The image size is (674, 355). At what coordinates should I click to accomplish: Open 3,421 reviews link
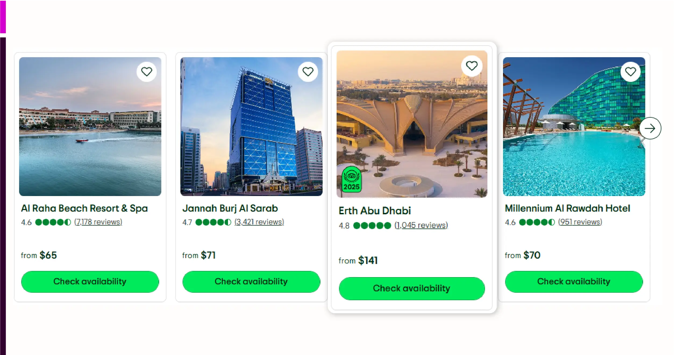[x=259, y=222]
